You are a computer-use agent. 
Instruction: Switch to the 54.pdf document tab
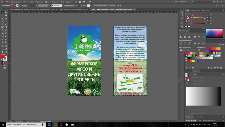tap(72, 9)
